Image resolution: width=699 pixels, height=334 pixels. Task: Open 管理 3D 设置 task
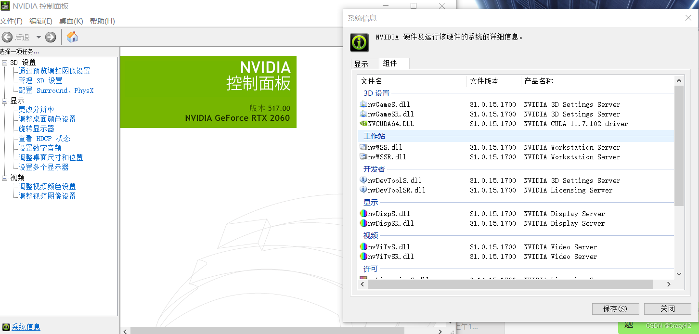pyautogui.click(x=40, y=81)
